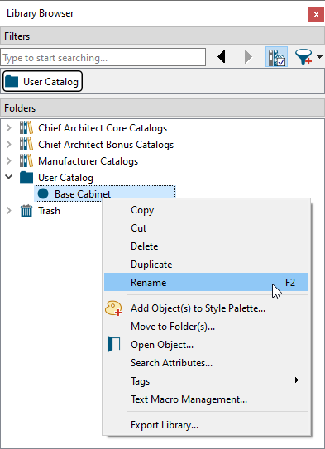
Task: Click the folder icon in filter chip
Action: pyautogui.click(x=12, y=81)
